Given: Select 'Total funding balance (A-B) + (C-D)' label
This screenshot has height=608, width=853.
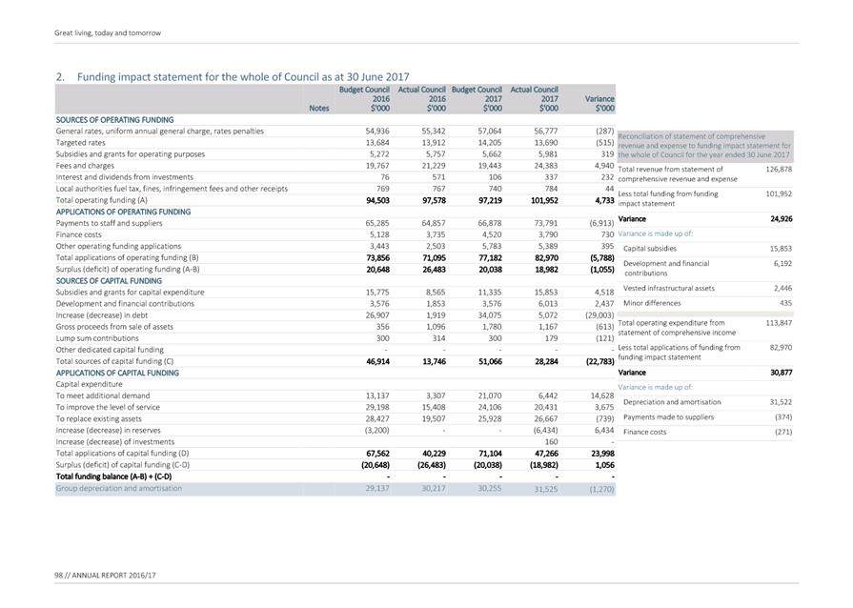Looking at the screenshot, I should pos(113,476).
